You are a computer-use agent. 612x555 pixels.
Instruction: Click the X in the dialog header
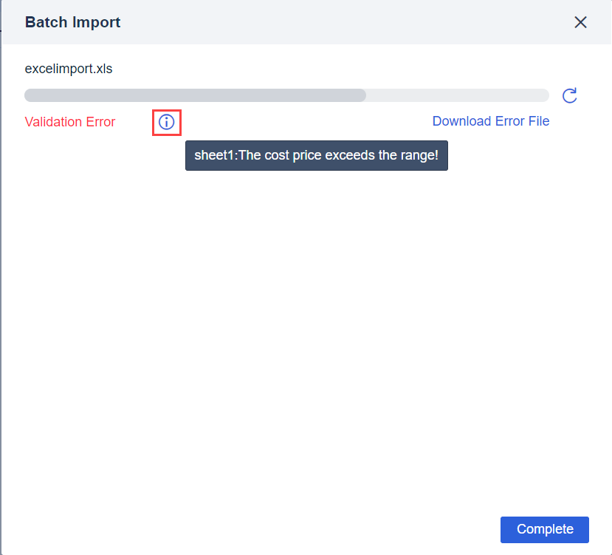tap(580, 22)
